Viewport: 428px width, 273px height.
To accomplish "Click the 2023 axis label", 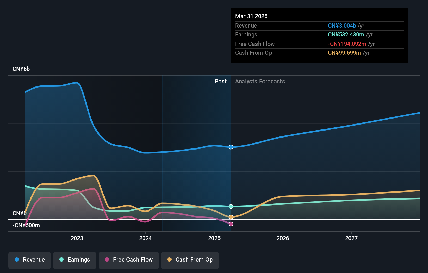I will coord(77,238).
